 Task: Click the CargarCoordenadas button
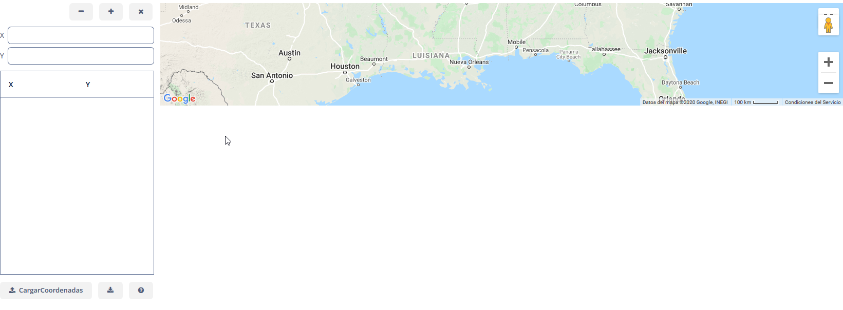click(46, 290)
